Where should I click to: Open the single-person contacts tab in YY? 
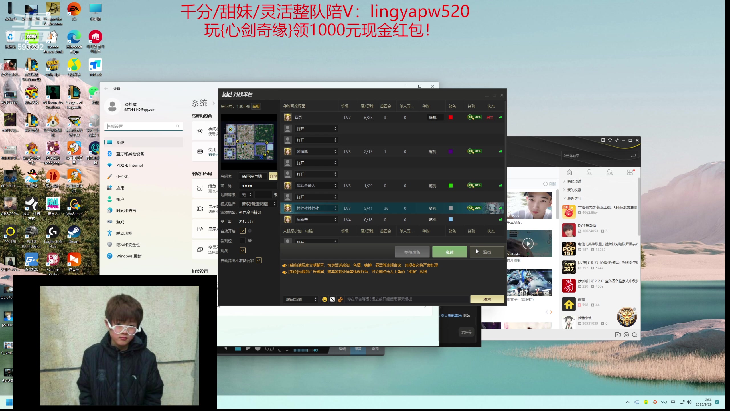pyautogui.click(x=589, y=172)
